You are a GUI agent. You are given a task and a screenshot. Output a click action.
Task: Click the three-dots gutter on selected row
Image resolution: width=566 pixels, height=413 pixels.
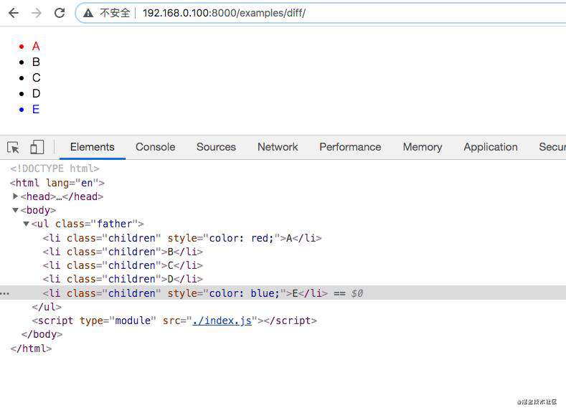pyautogui.click(x=5, y=293)
